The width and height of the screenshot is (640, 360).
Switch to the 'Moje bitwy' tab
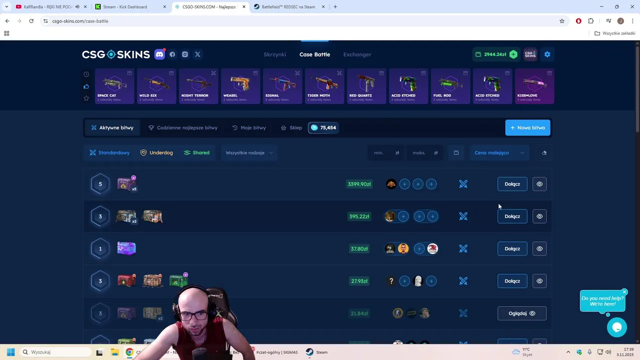click(249, 128)
